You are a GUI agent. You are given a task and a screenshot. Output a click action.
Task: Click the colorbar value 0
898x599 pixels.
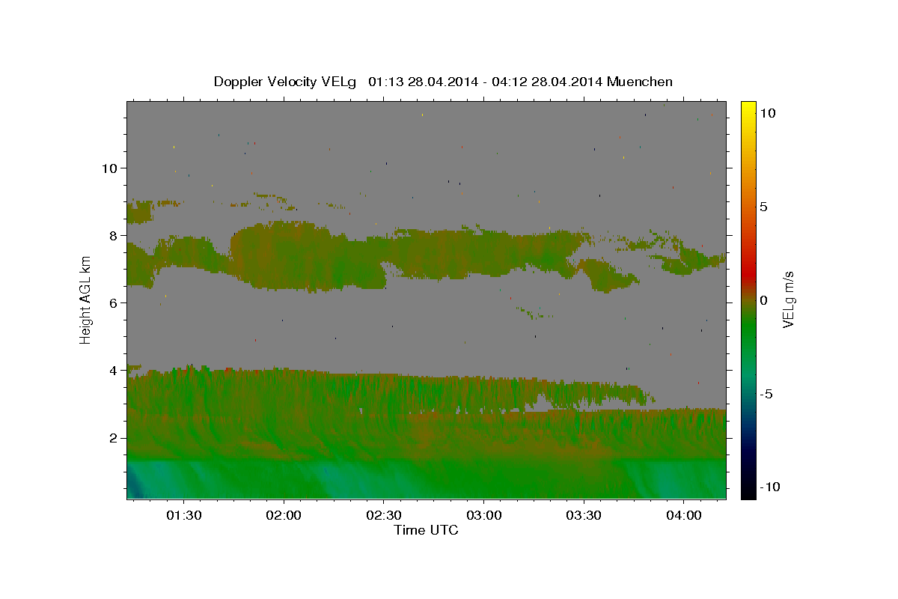tap(763, 299)
